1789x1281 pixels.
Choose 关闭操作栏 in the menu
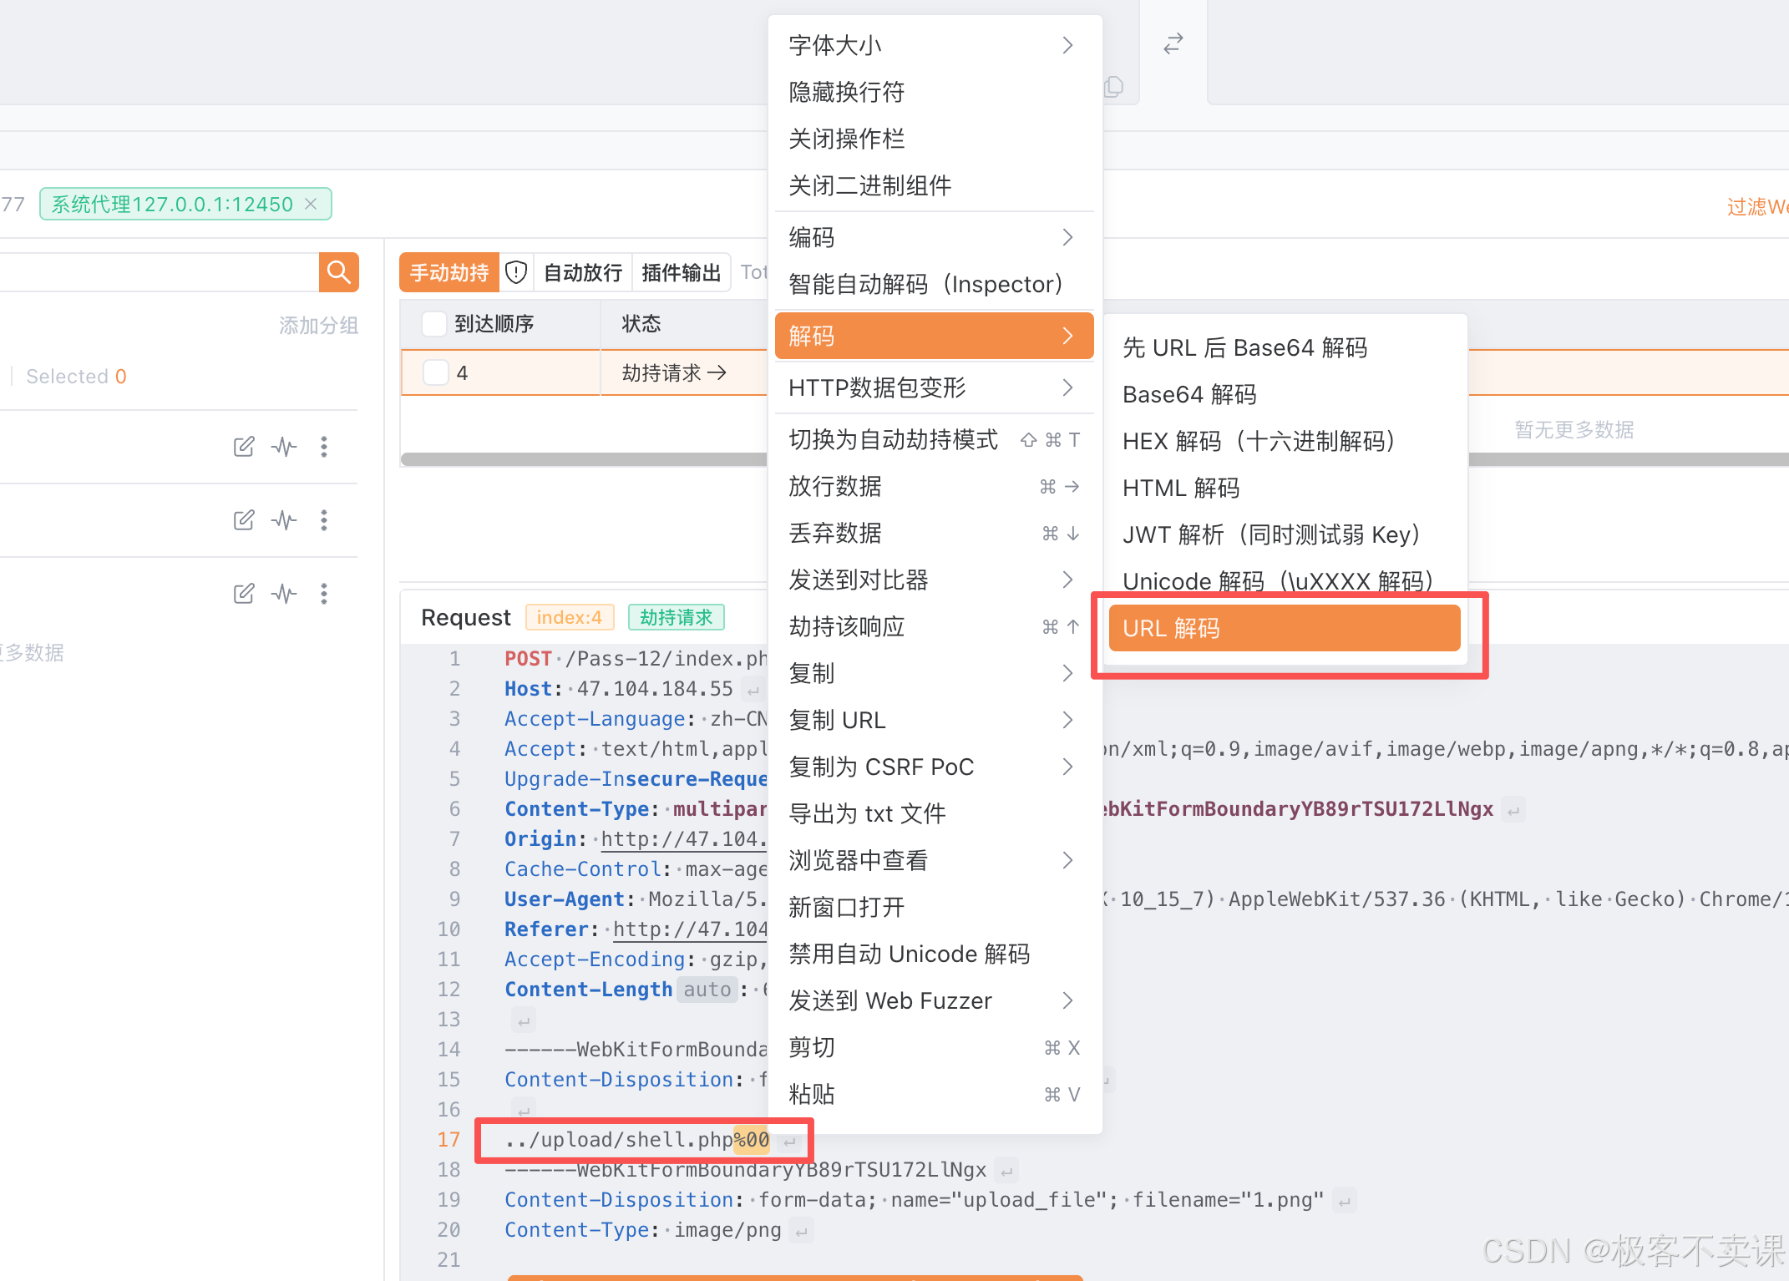click(x=934, y=139)
